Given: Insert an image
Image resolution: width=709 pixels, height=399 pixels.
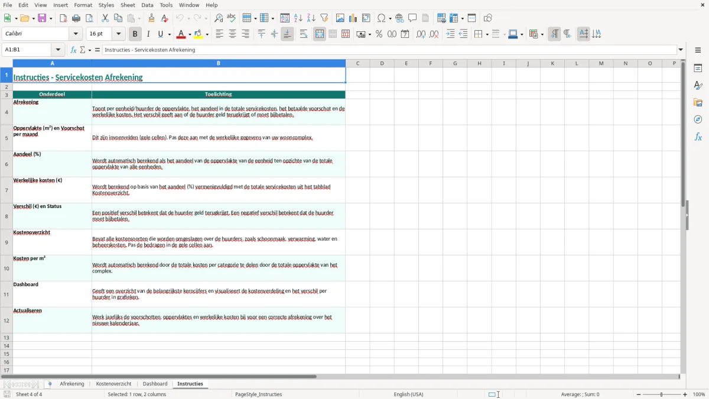Looking at the screenshot, I should point(340,18).
